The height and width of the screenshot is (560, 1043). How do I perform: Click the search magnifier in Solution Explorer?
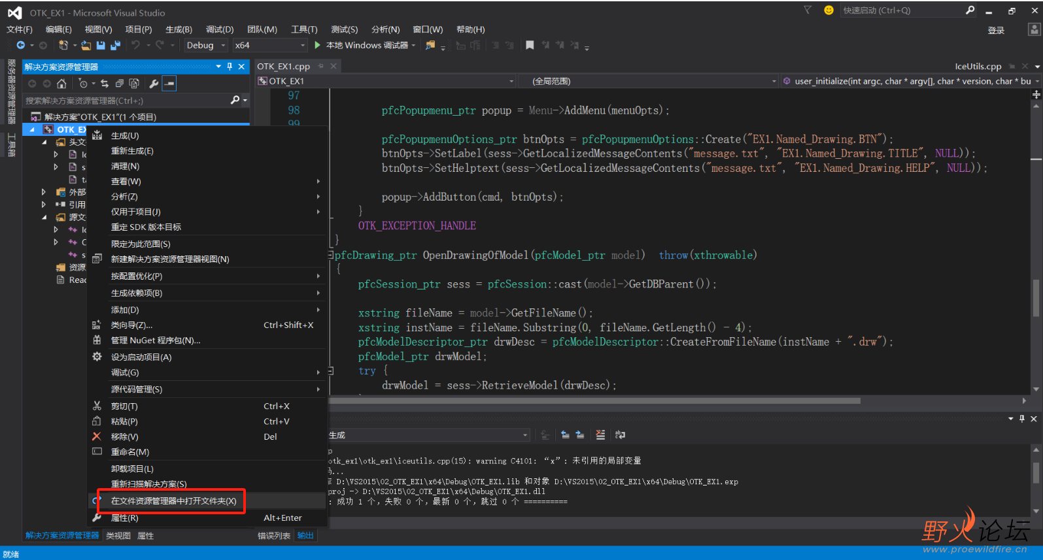[235, 100]
